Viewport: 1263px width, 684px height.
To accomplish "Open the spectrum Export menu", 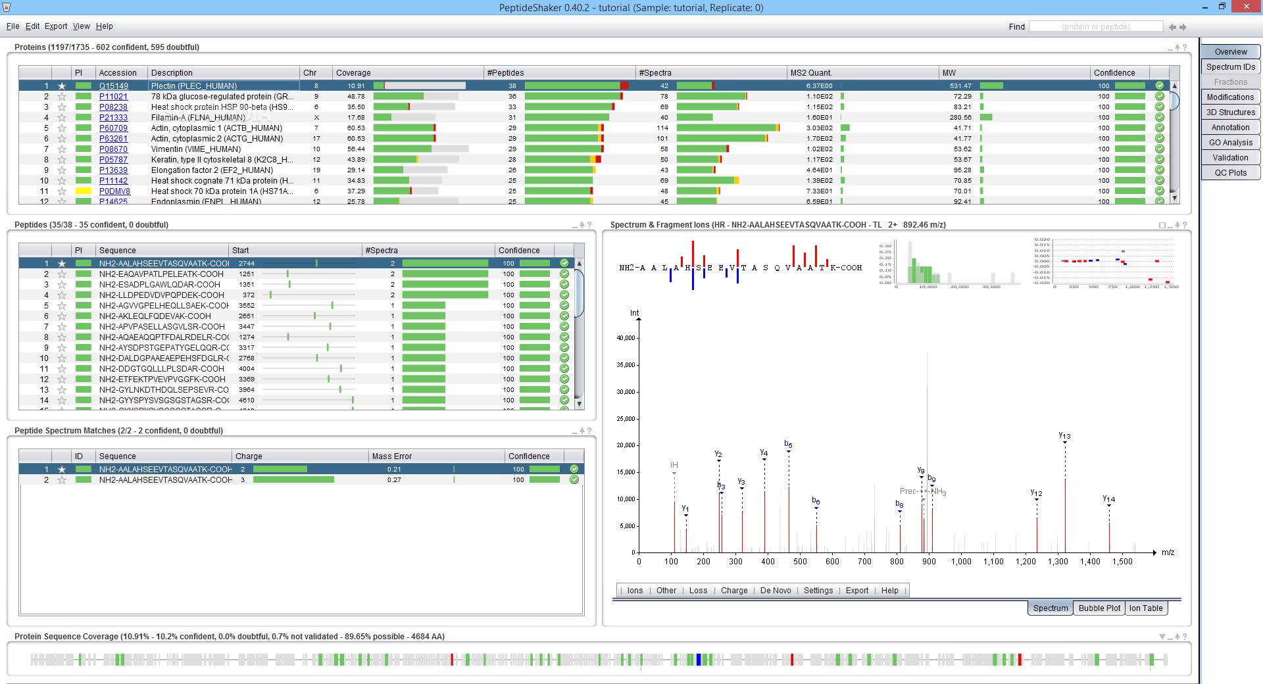I will click(x=857, y=591).
